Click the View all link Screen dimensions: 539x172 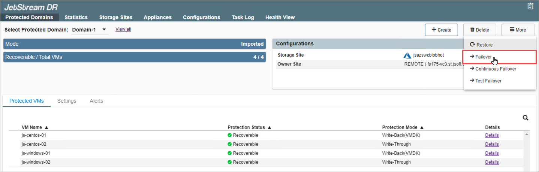click(x=123, y=29)
